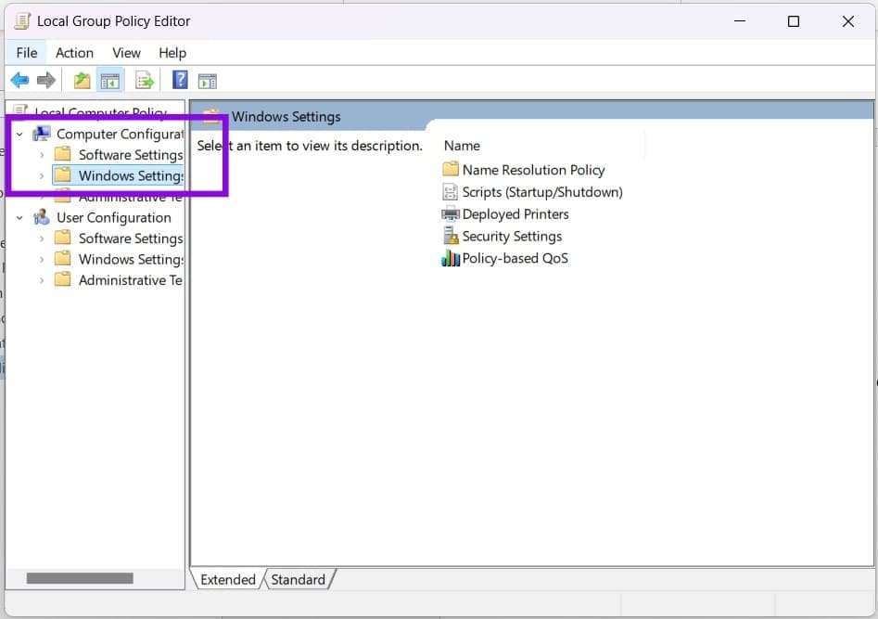Toggle Show/Hide Action Pane icon

207,82
